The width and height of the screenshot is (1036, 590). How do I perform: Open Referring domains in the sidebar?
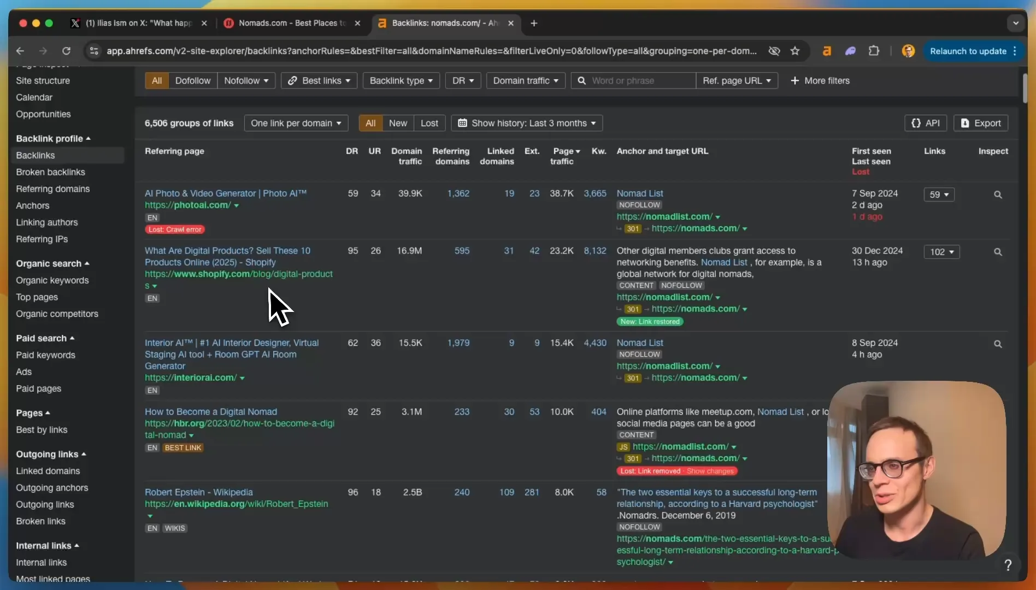(x=52, y=188)
